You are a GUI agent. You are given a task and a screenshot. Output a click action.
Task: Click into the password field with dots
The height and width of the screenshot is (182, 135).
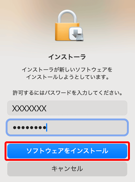click(x=67, y=127)
